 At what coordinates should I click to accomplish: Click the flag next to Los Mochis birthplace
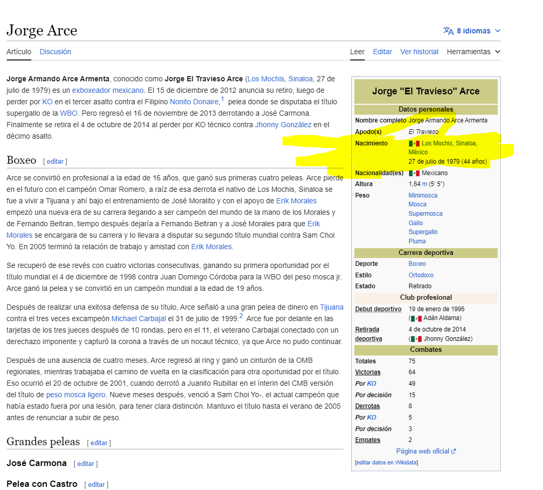414,143
